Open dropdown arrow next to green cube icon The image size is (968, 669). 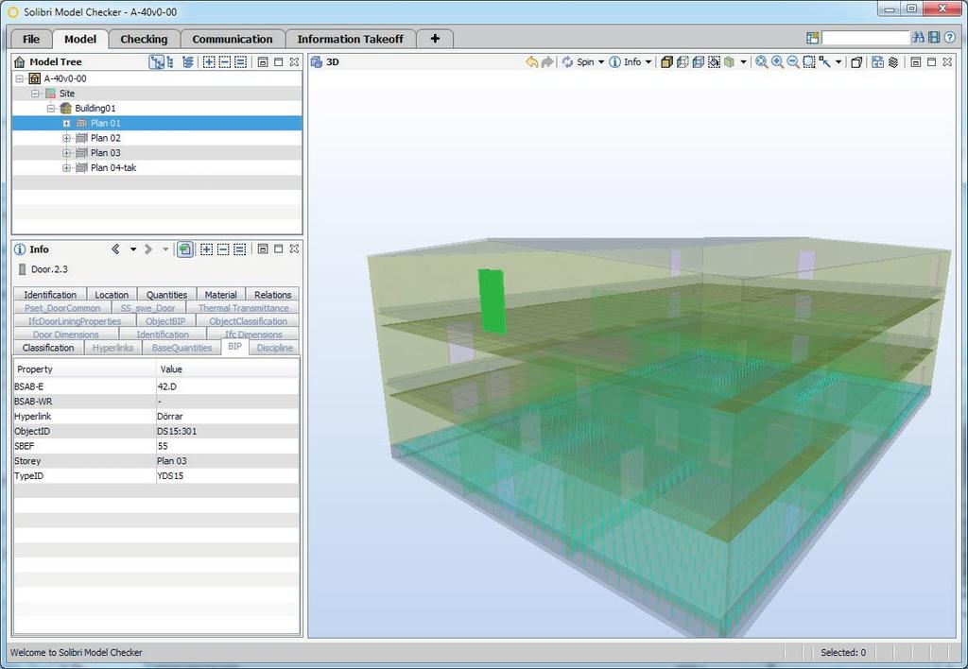click(743, 61)
